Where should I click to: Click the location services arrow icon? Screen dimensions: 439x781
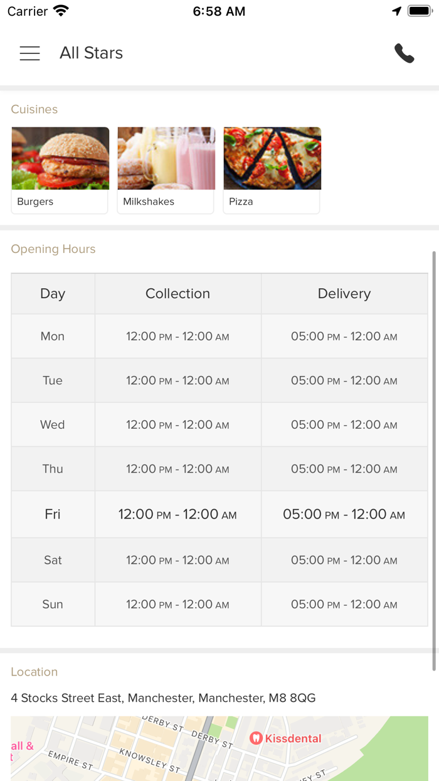pyautogui.click(x=396, y=11)
